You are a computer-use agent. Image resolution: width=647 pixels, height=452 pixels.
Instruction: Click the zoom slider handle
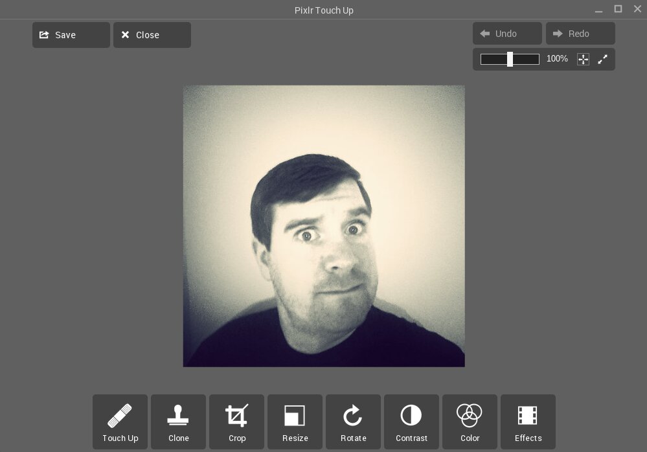[x=510, y=59]
